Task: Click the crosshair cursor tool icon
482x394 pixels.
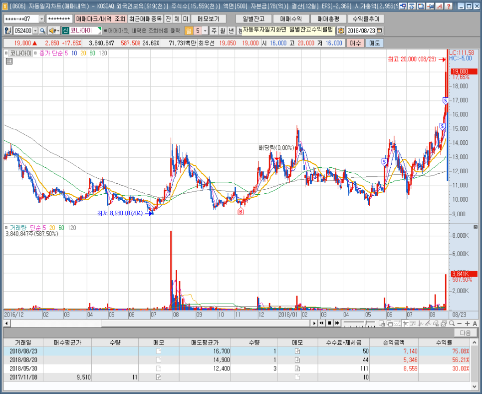Action: click(405, 324)
